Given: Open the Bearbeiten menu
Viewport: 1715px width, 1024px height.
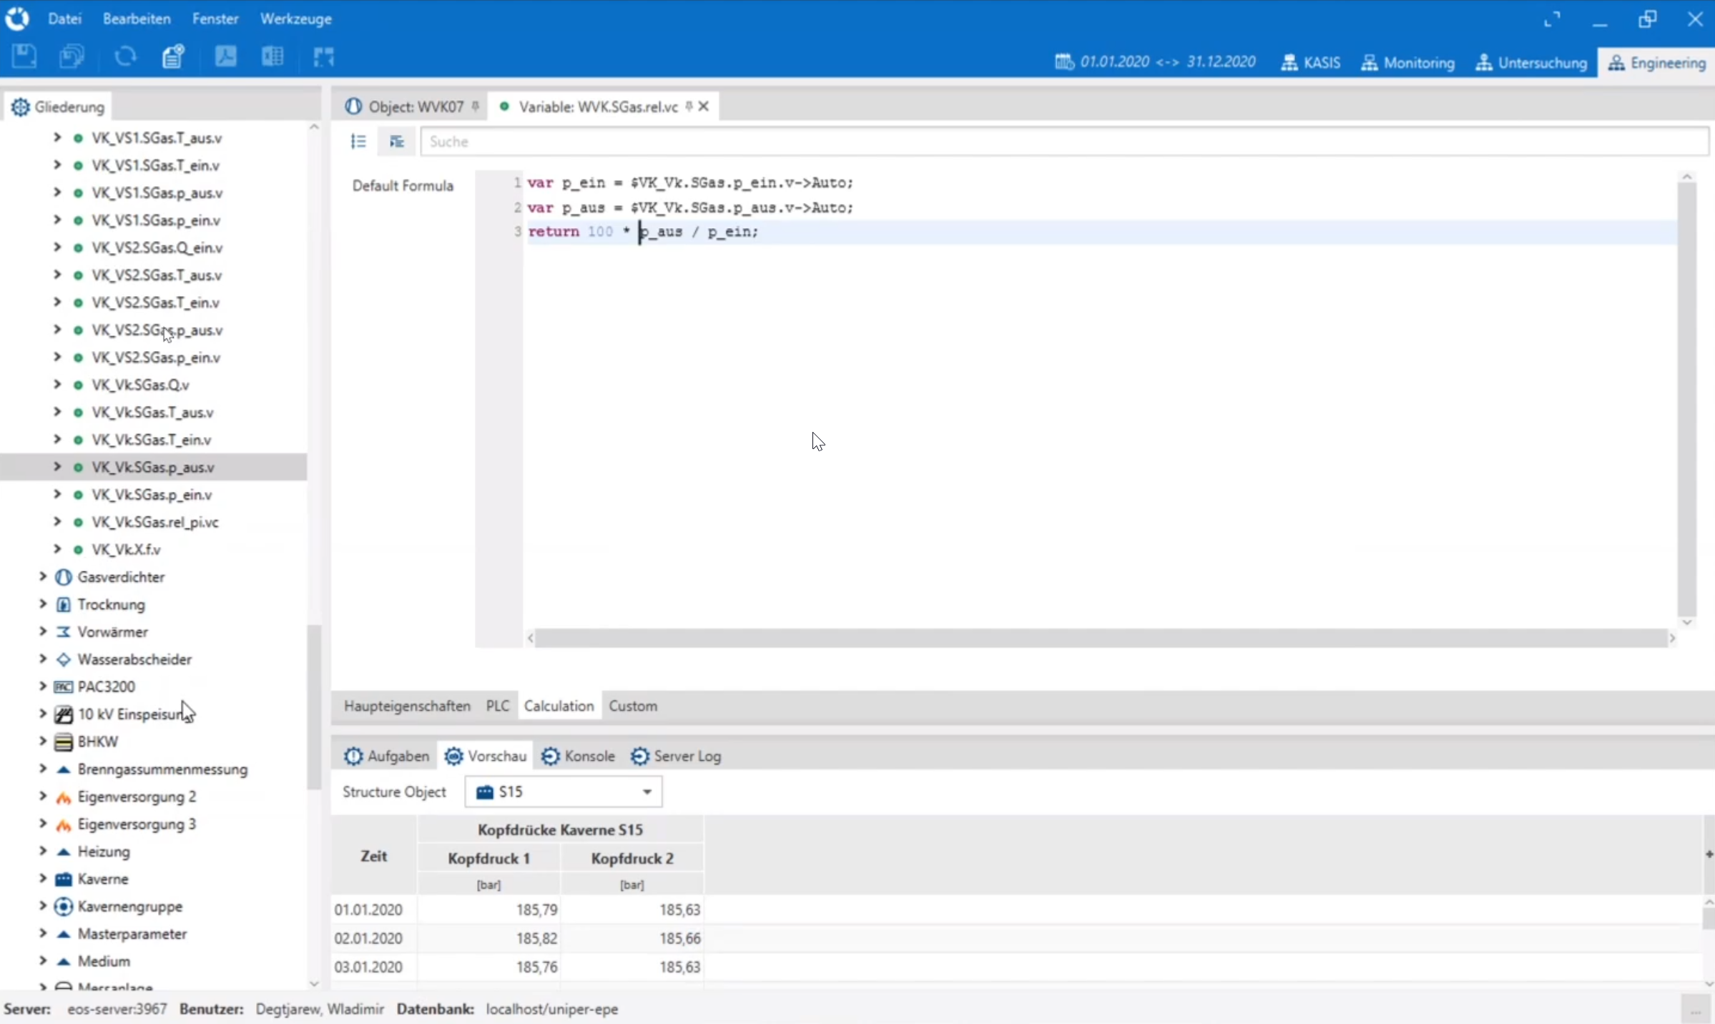Looking at the screenshot, I should tap(137, 19).
